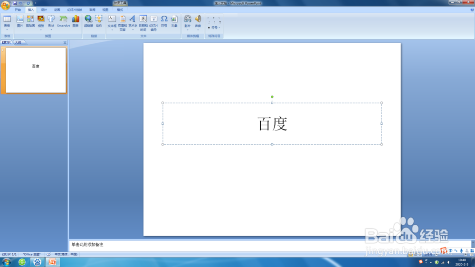Image resolution: width=475 pixels, height=267 pixels.
Task: Open the green 360 browser taskbar icon
Action: (22, 262)
